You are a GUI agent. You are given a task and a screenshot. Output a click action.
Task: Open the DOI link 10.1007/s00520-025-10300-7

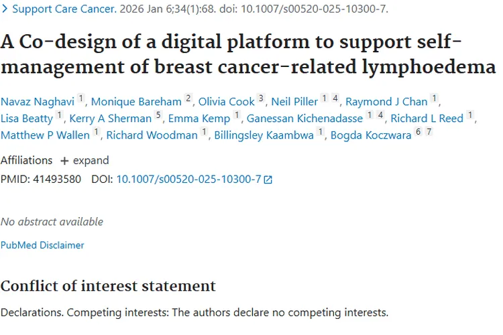pyautogui.click(x=188, y=180)
